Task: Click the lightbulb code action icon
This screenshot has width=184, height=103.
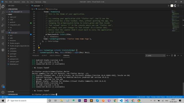Action: tap(39, 48)
